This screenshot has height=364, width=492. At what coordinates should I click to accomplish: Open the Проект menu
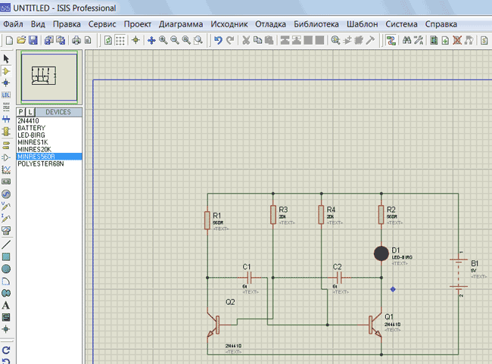point(138,24)
